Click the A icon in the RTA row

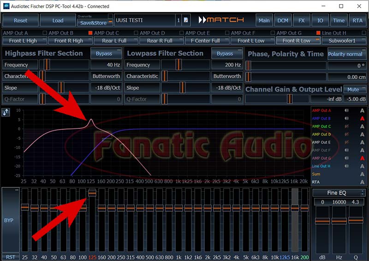click(362, 182)
